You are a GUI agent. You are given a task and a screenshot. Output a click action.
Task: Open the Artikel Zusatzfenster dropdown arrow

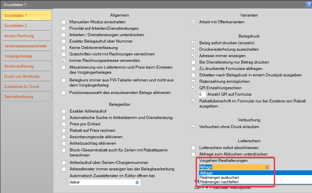(137, 183)
